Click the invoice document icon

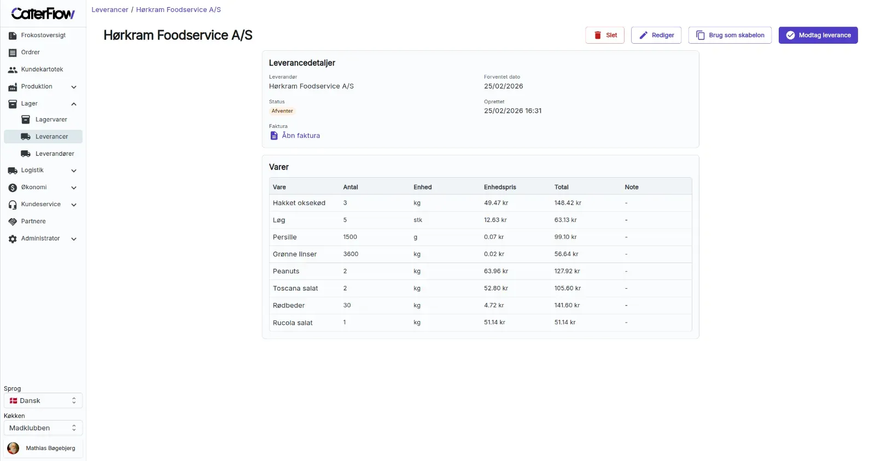click(x=274, y=136)
